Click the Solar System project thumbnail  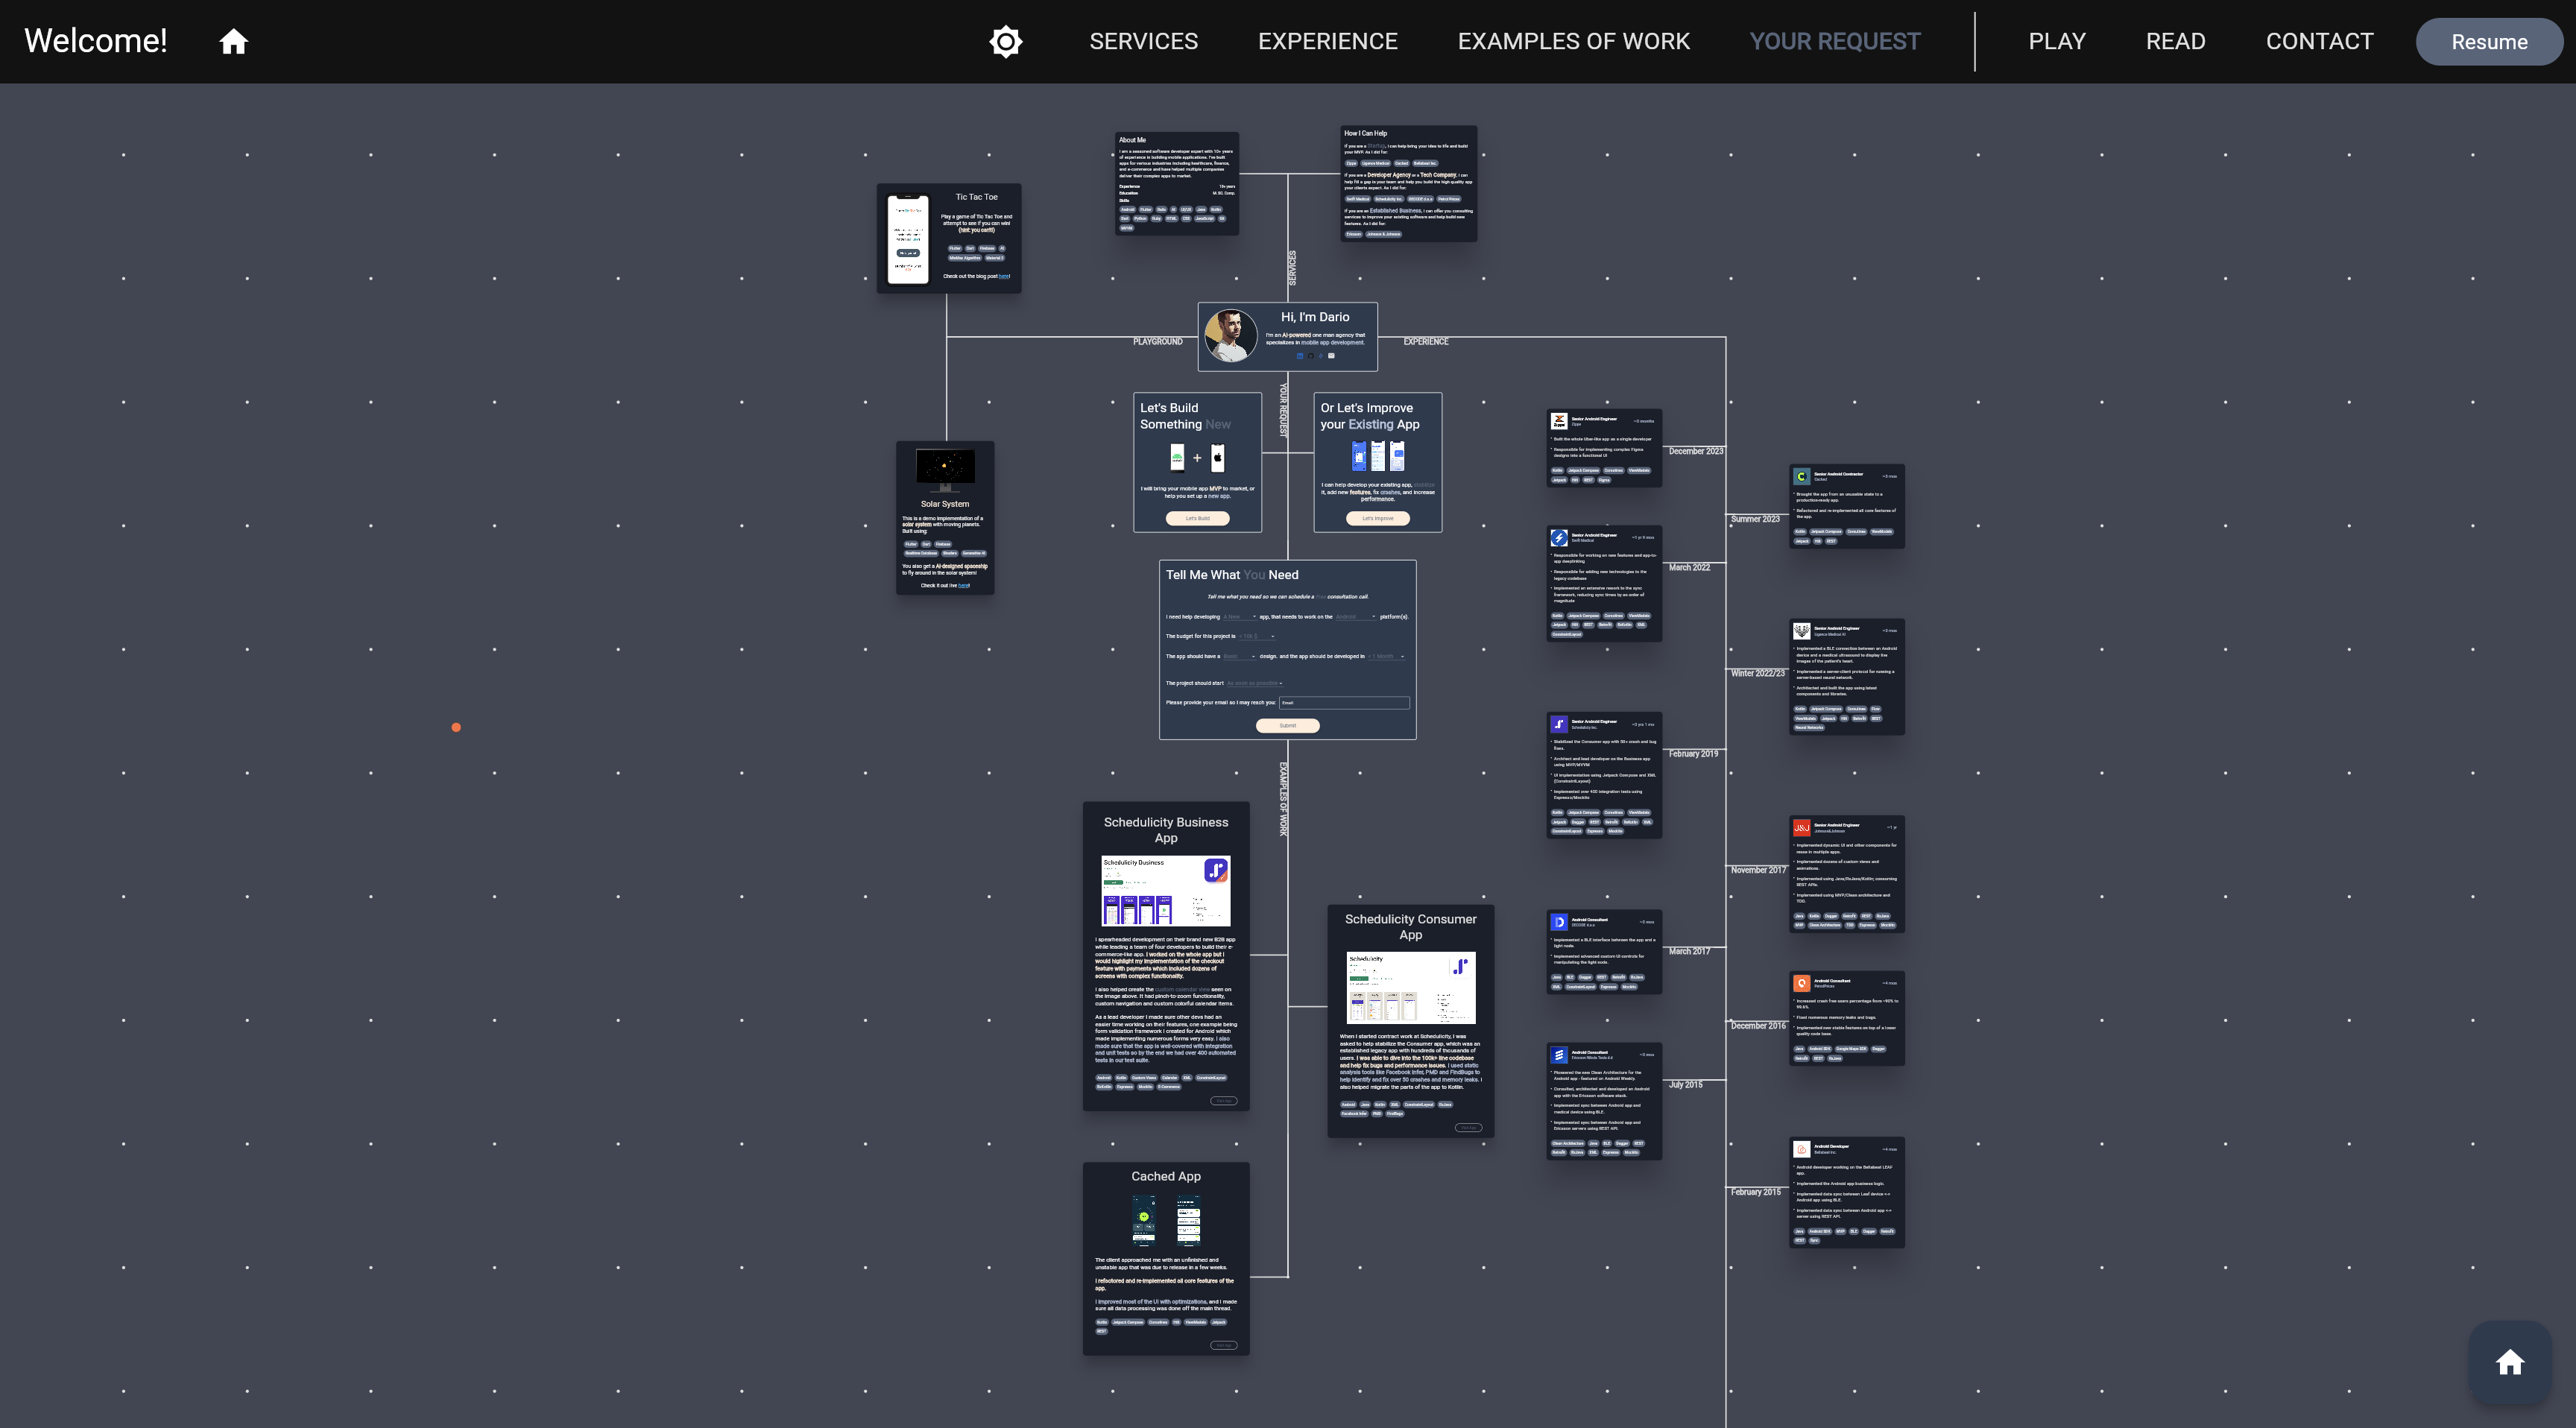tap(944, 517)
